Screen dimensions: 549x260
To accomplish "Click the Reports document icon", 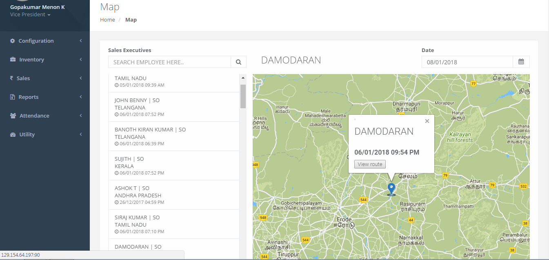I will [x=13, y=97].
